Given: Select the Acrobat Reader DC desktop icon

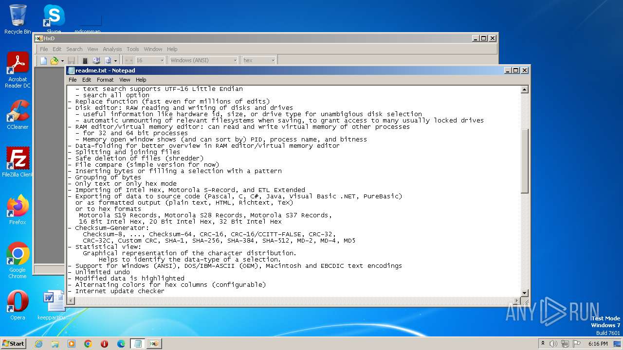Looking at the screenshot, I should click(x=18, y=70).
